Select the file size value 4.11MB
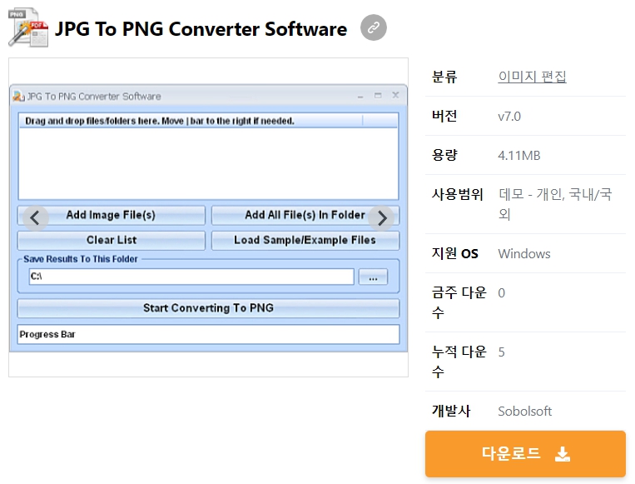635x484 pixels. (x=518, y=155)
